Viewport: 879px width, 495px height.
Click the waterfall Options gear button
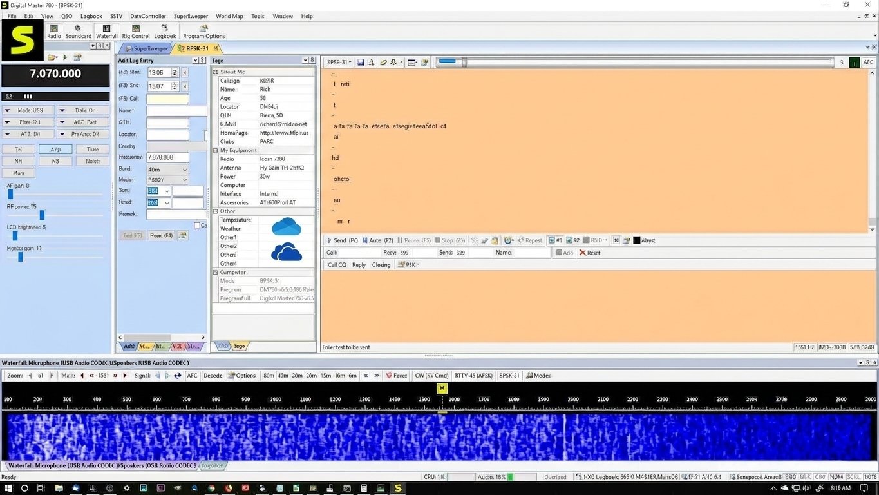click(241, 376)
